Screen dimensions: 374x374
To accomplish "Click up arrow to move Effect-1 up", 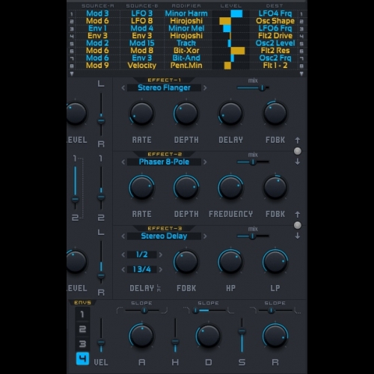I will coord(297,140).
